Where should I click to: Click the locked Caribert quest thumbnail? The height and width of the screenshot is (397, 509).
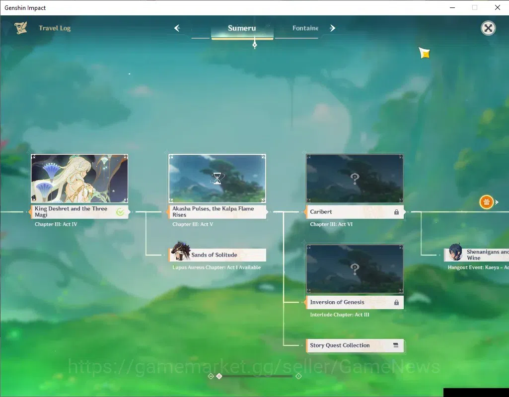pos(355,178)
